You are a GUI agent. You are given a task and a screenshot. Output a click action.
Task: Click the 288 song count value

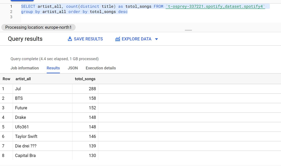[x=92, y=89]
